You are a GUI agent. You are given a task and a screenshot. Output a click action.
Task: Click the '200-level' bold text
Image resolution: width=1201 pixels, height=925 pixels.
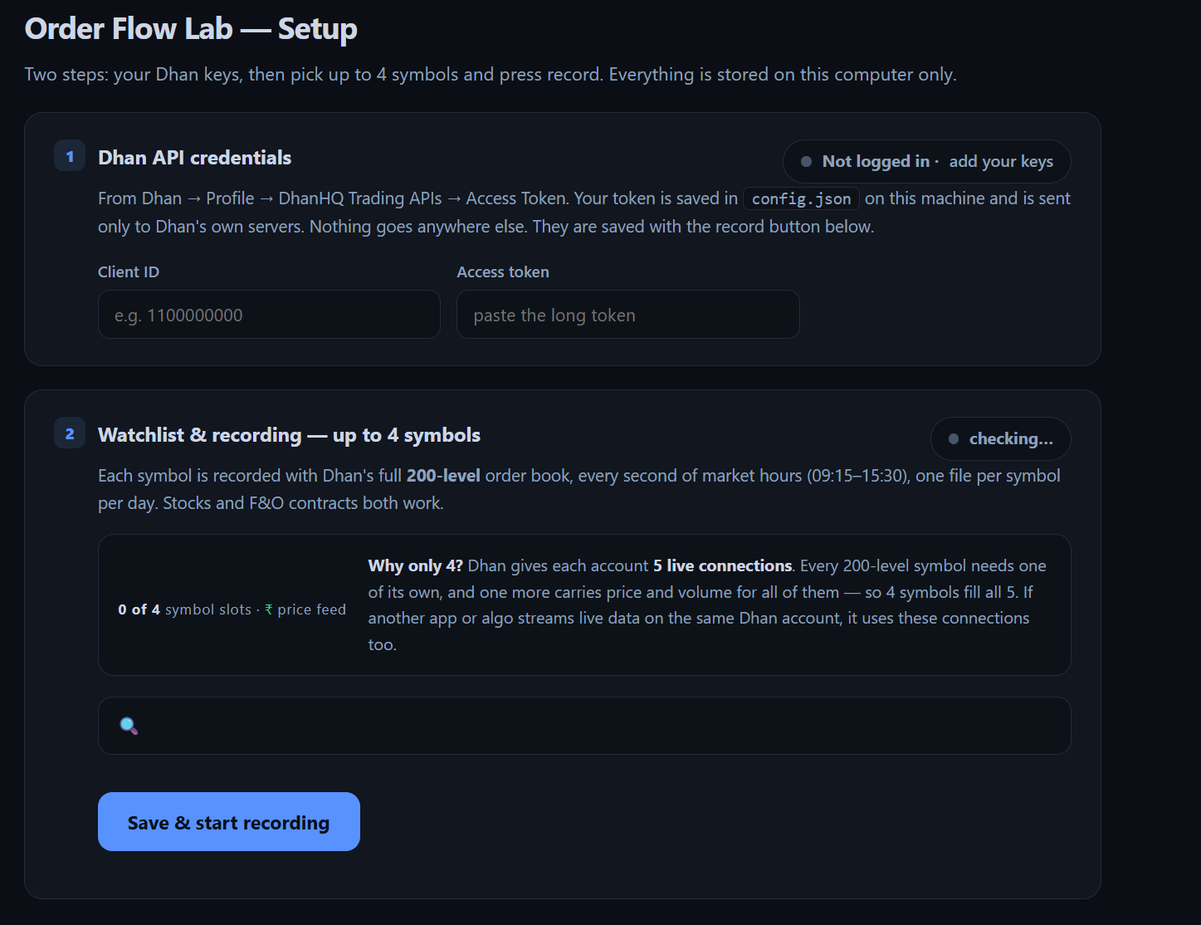(x=444, y=476)
